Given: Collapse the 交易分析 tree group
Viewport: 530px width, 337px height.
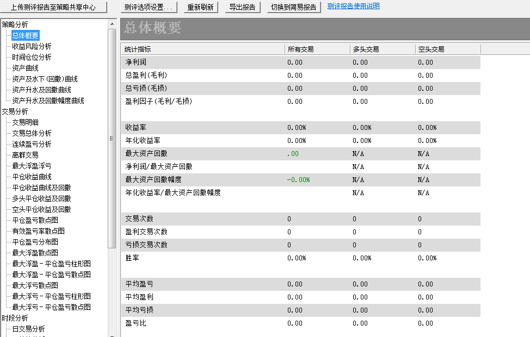Looking at the screenshot, I should coord(15,111).
